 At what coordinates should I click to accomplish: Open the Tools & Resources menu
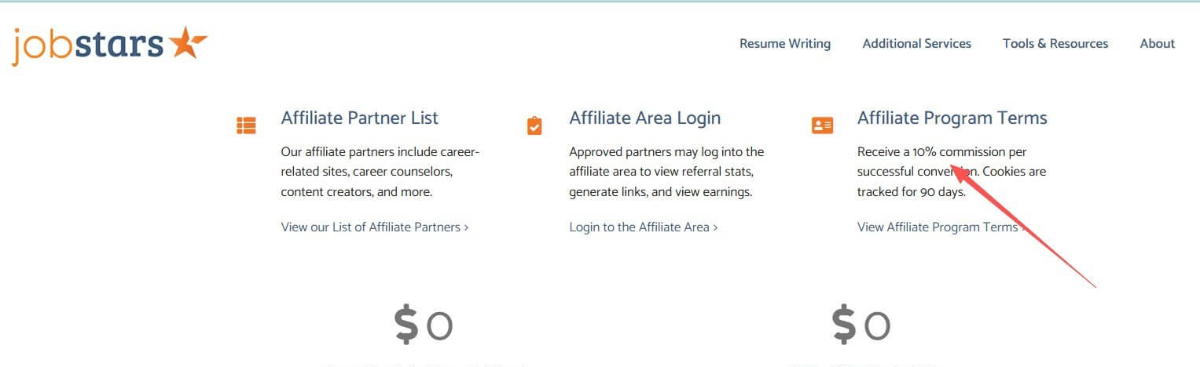(x=1055, y=44)
